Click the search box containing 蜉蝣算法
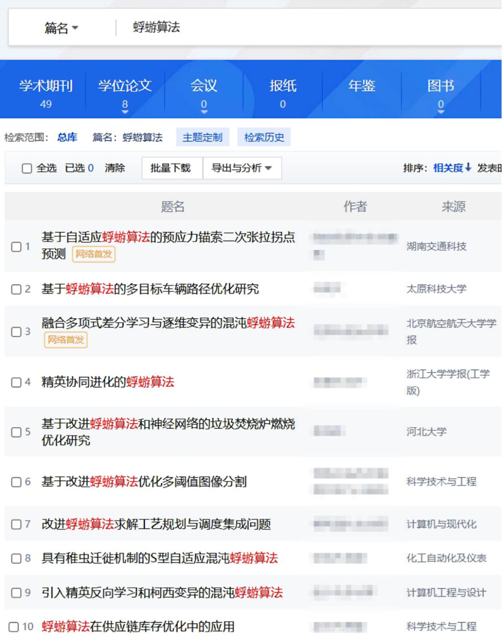The width and height of the screenshot is (502, 638). pyautogui.click(x=279, y=27)
